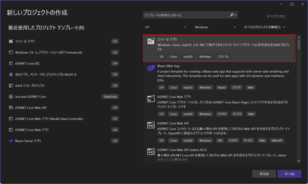Image resolution: width=308 pixels, height=184 pixels.
Task: Click the xUnit テスト プロジェクト icon
Action: point(11,86)
